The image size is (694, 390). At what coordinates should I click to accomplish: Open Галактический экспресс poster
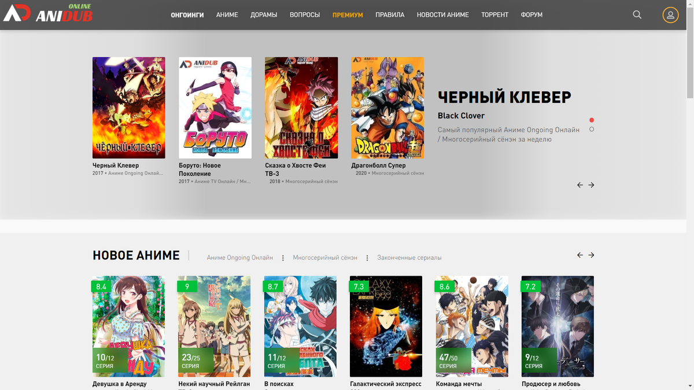point(386,326)
